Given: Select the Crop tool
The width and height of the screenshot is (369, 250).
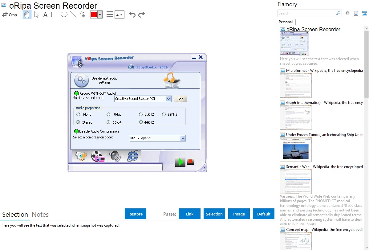Looking at the screenshot, I should coord(10,14).
